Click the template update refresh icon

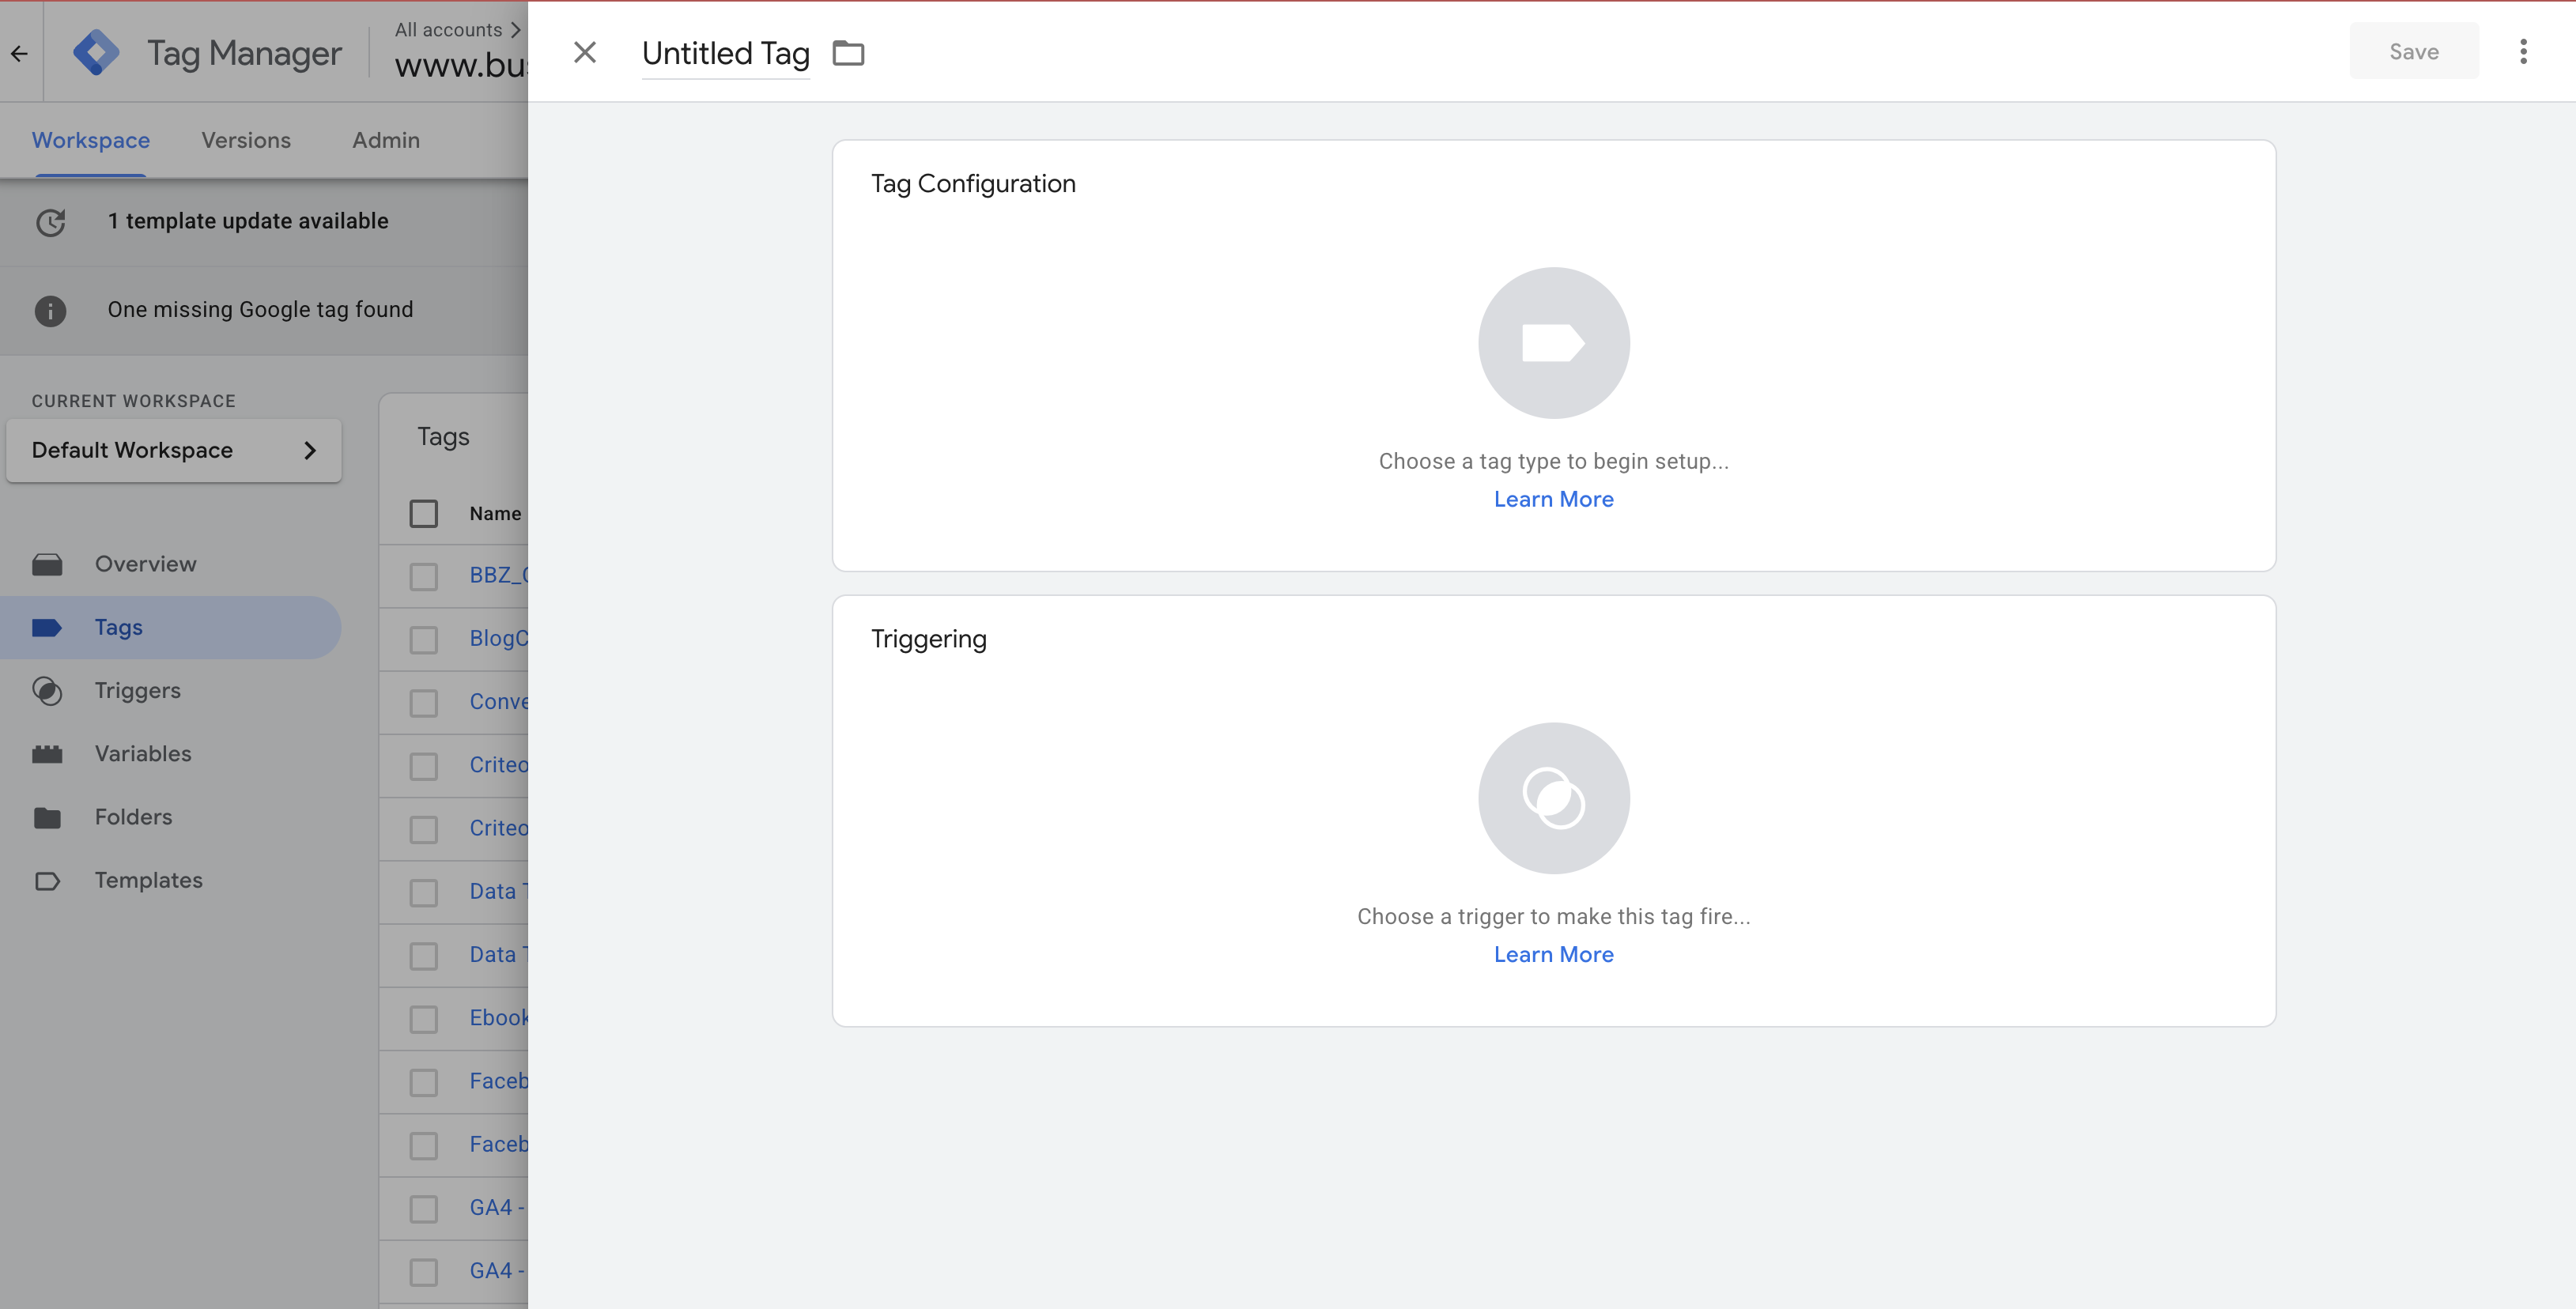click(x=51, y=222)
